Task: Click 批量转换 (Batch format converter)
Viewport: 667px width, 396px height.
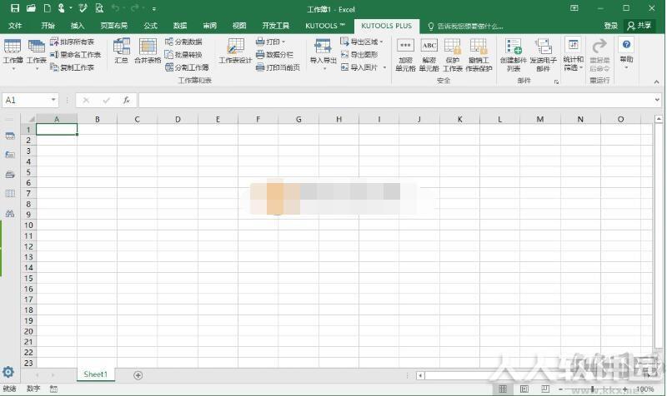Action: click(x=183, y=55)
